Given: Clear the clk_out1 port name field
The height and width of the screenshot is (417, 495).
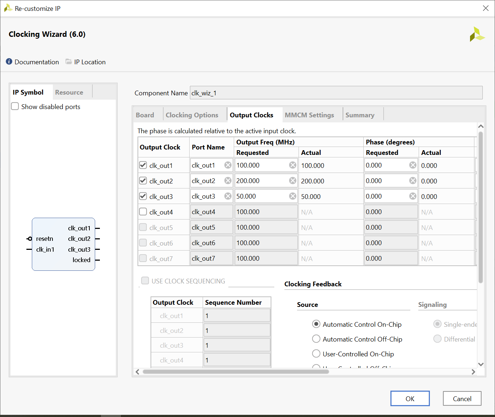Looking at the screenshot, I should (x=228, y=165).
